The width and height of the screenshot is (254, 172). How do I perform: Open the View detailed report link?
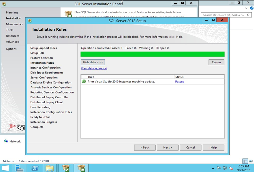click(94, 68)
